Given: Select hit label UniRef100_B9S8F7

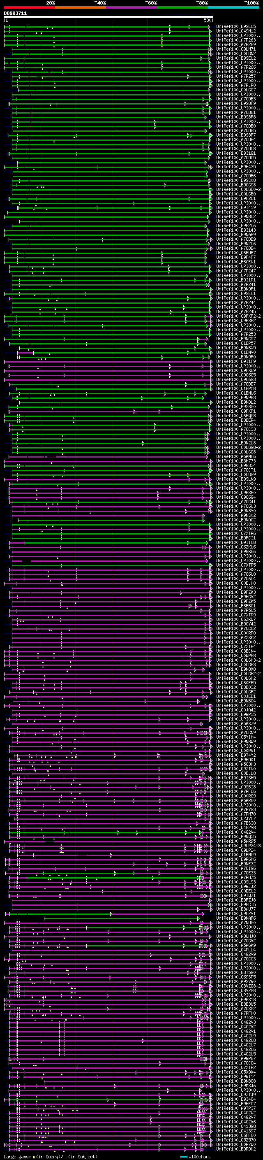Looking at the screenshot, I should coord(236,135).
